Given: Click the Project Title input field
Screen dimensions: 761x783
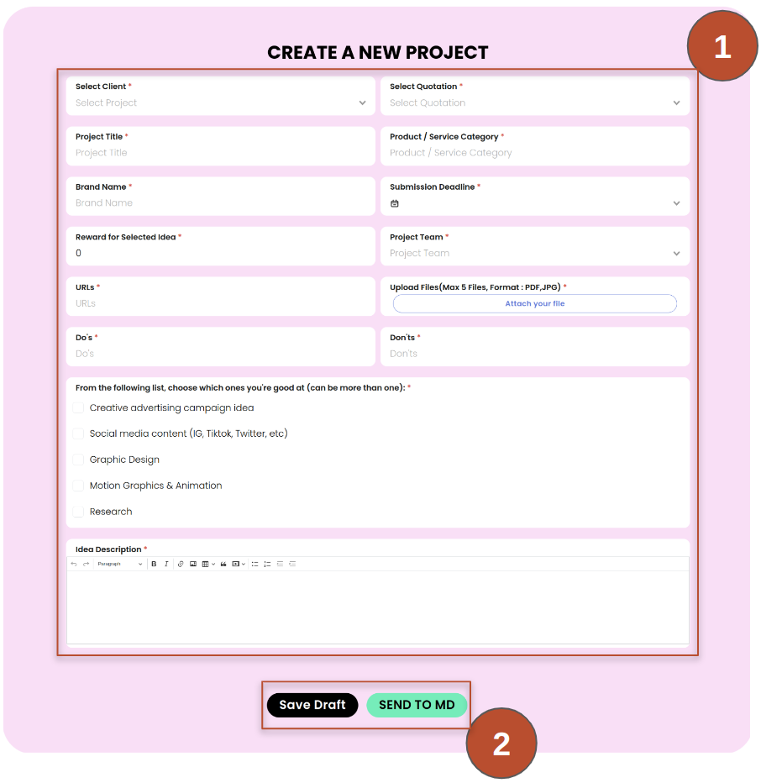Looking at the screenshot, I should tap(220, 153).
